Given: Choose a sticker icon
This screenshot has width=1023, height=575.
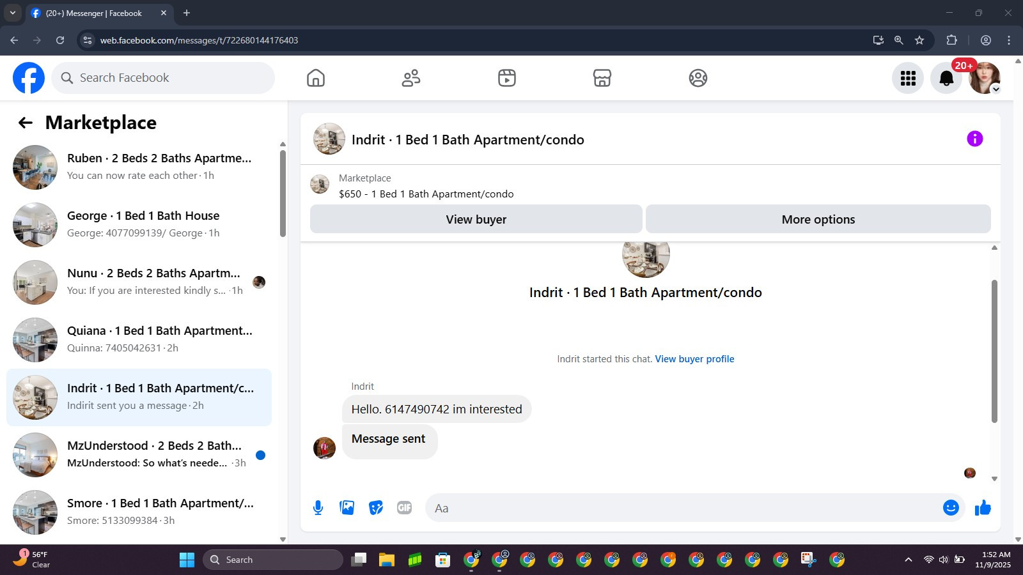Looking at the screenshot, I should pyautogui.click(x=376, y=508).
